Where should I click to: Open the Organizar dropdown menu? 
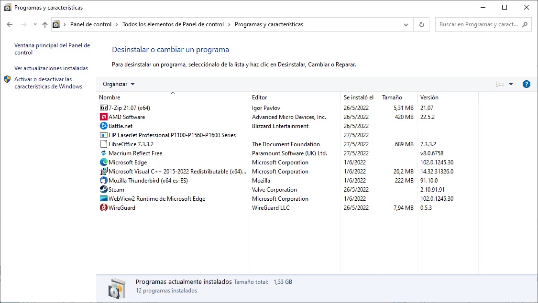(x=119, y=84)
